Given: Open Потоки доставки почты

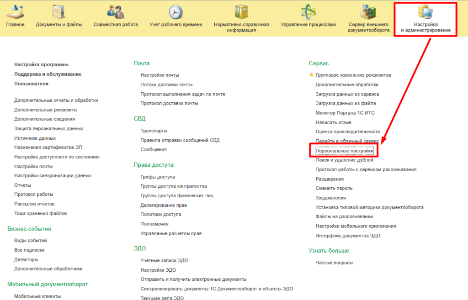Looking at the screenshot, I should point(166,84).
